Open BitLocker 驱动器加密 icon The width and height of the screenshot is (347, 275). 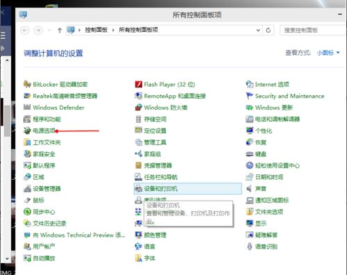click(27, 84)
